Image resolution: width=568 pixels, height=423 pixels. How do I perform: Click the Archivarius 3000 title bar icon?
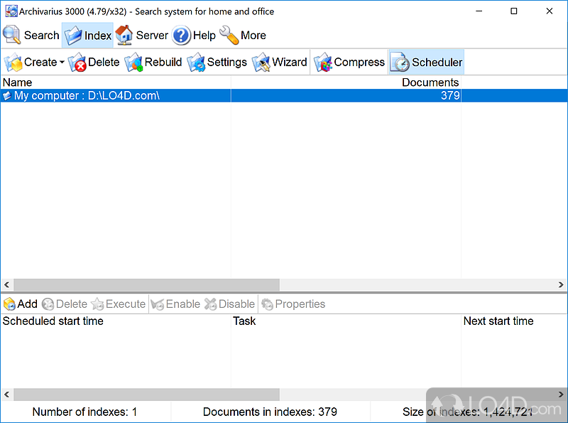(11, 11)
